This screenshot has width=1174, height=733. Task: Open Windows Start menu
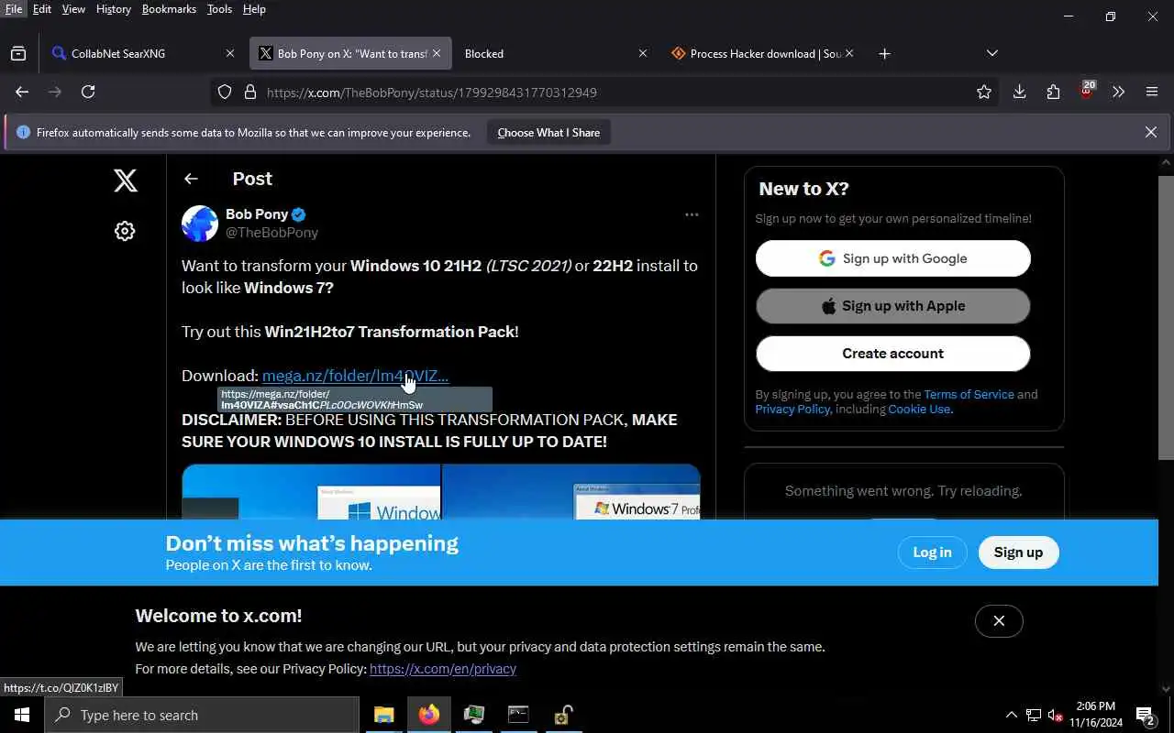tap(22, 715)
